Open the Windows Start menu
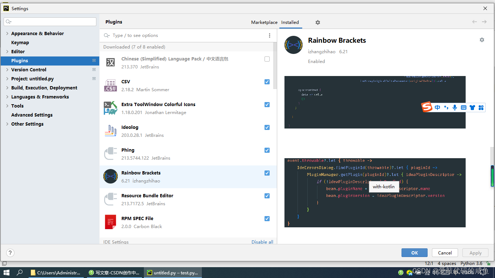 (x=7, y=273)
